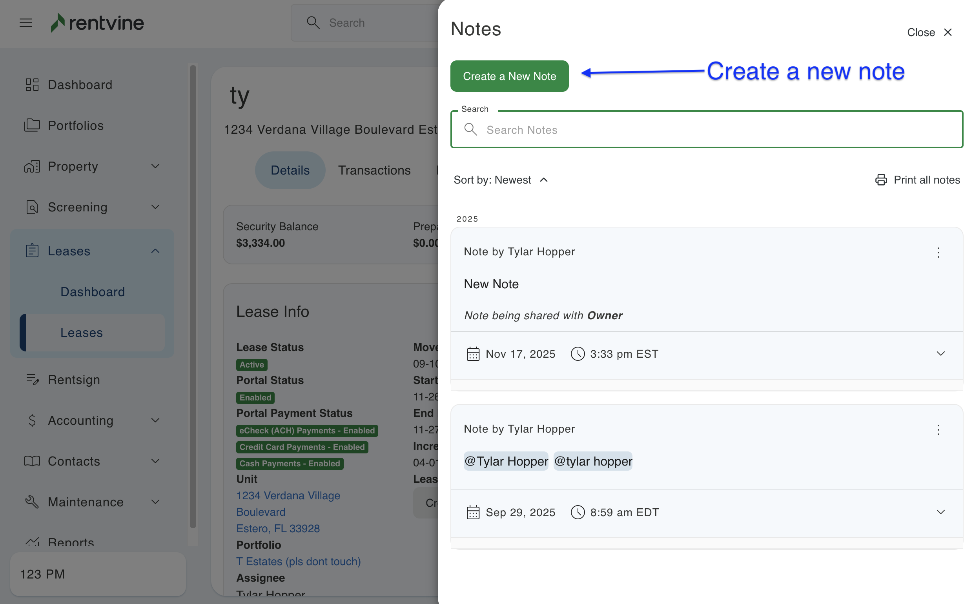Open three-dot menu on Sep 29 note
Viewport: 973px width, 604px height.
pos(938,430)
